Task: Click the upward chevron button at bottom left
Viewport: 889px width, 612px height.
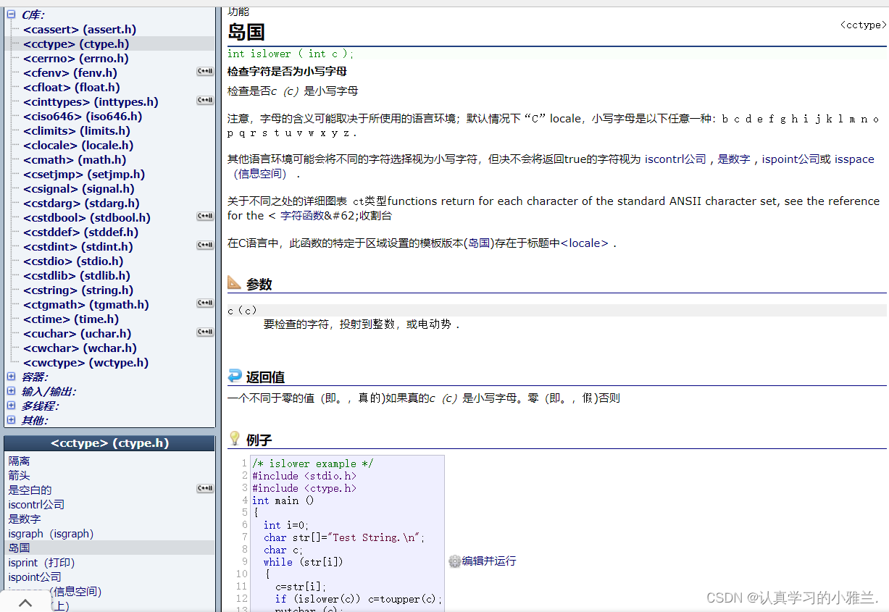Action: (x=25, y=603)
